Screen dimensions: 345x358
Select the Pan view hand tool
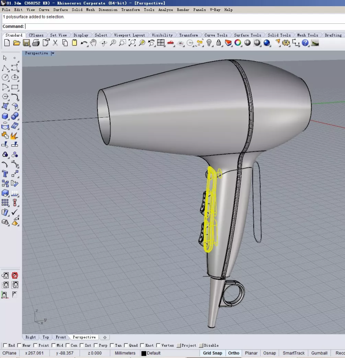point(94,43)
